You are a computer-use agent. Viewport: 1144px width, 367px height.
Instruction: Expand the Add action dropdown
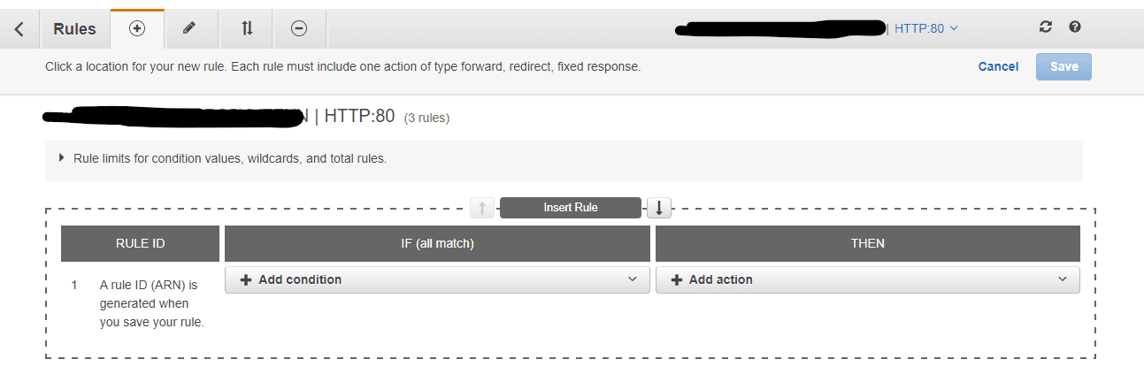pos(867,279)
